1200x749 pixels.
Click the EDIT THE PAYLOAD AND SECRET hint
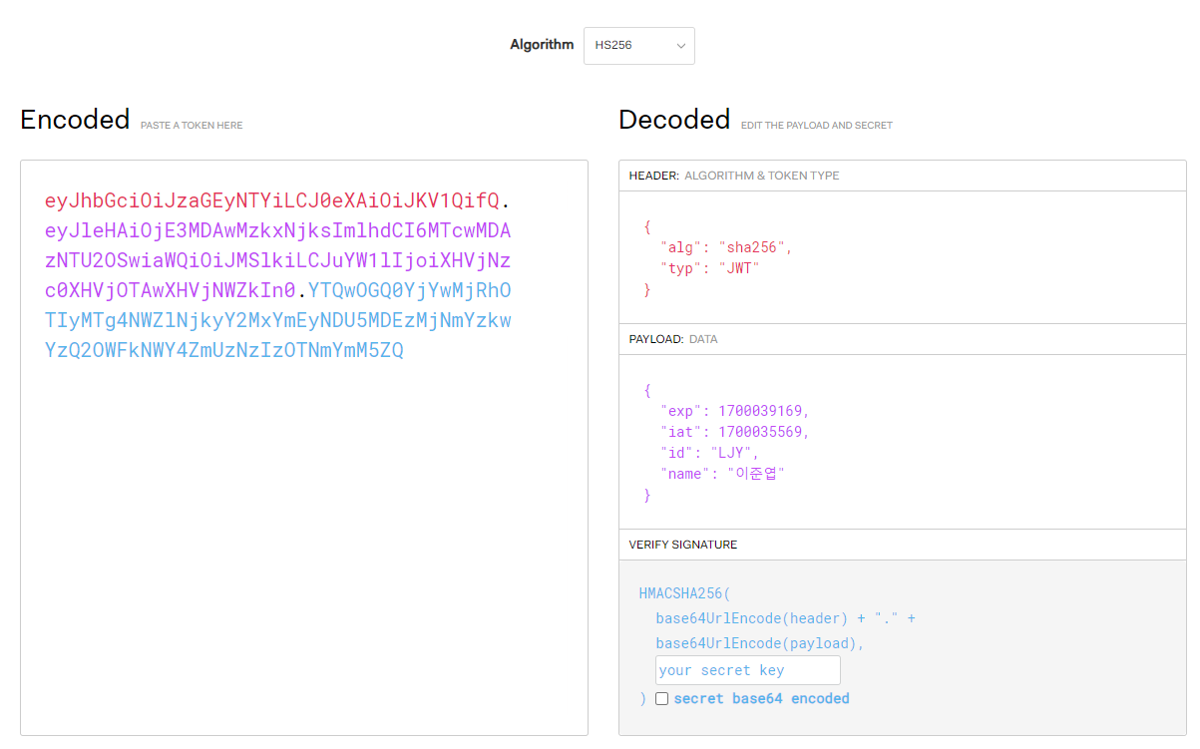817,126
